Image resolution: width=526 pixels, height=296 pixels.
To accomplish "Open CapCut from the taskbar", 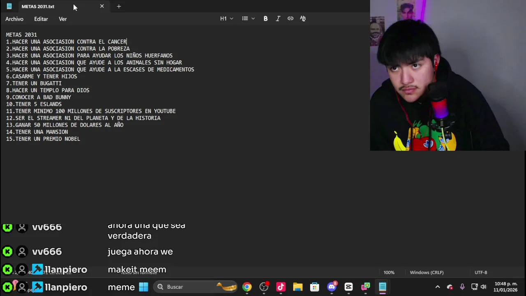I will tap(348, 287).
